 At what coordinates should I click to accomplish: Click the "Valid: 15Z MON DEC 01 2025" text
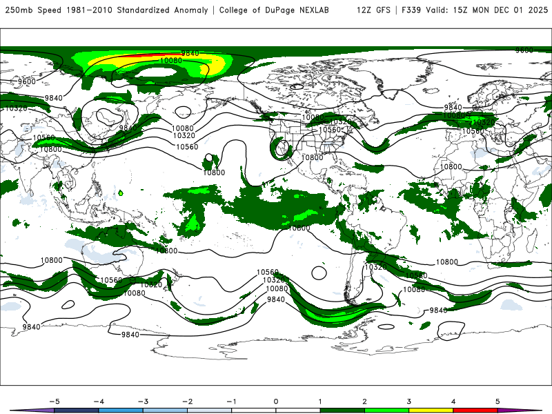(487, 10)
